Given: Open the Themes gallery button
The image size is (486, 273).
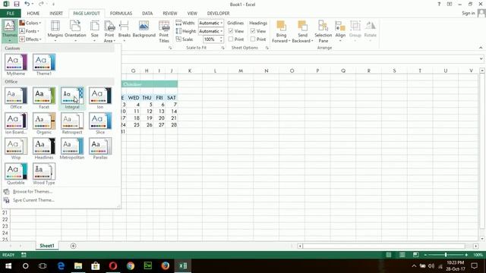Looking at the screenshot, I should (x=10, y=31).
